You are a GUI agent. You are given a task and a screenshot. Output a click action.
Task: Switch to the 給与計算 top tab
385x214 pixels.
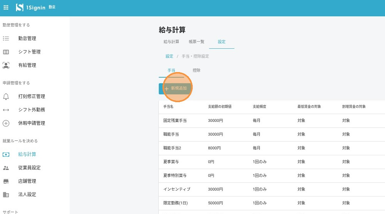(171, 42)
